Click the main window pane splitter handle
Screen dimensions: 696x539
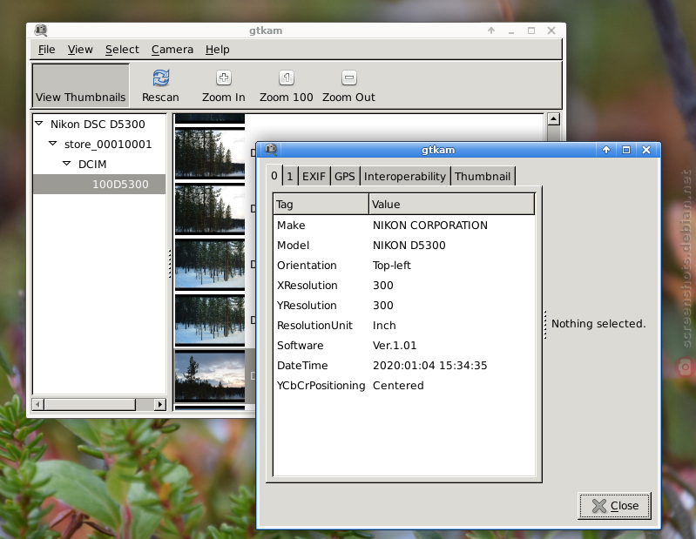[x=170, y=264]
